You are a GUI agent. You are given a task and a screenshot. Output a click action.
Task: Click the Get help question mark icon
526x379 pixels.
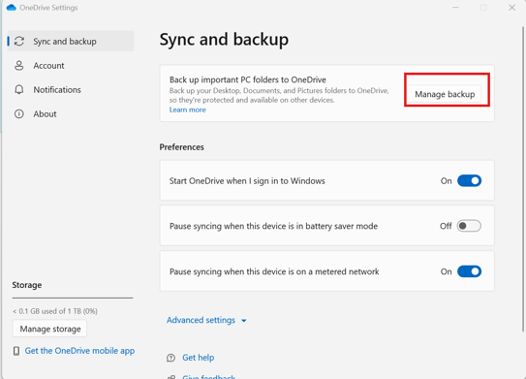coord(170,358)
